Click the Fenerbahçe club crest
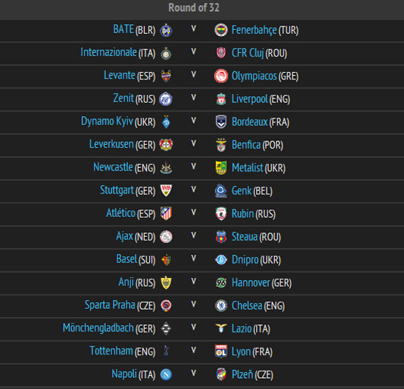 [x=221, y=30]
